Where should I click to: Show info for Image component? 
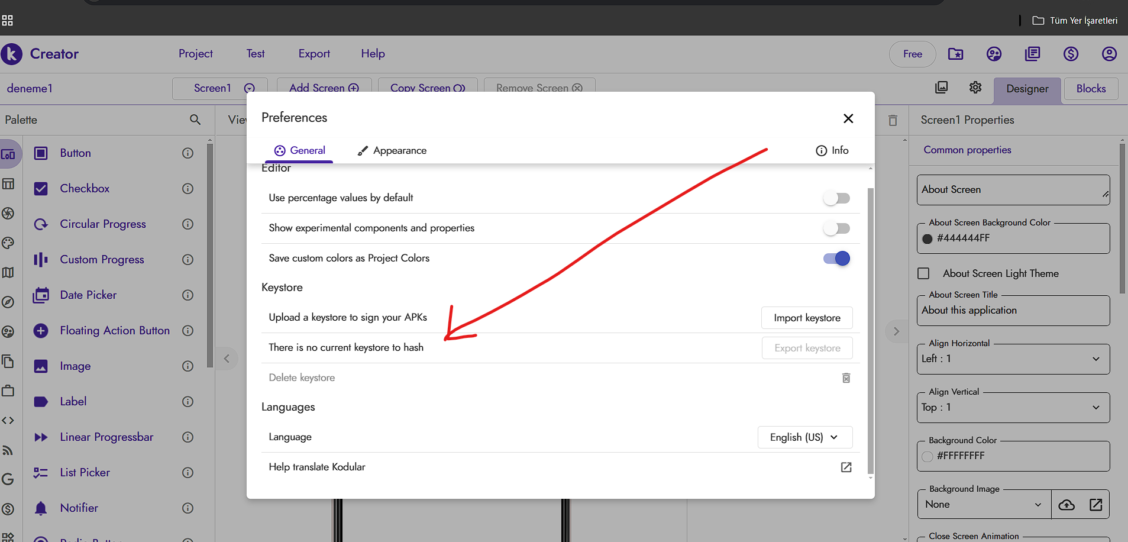click(x=188, y=366)
